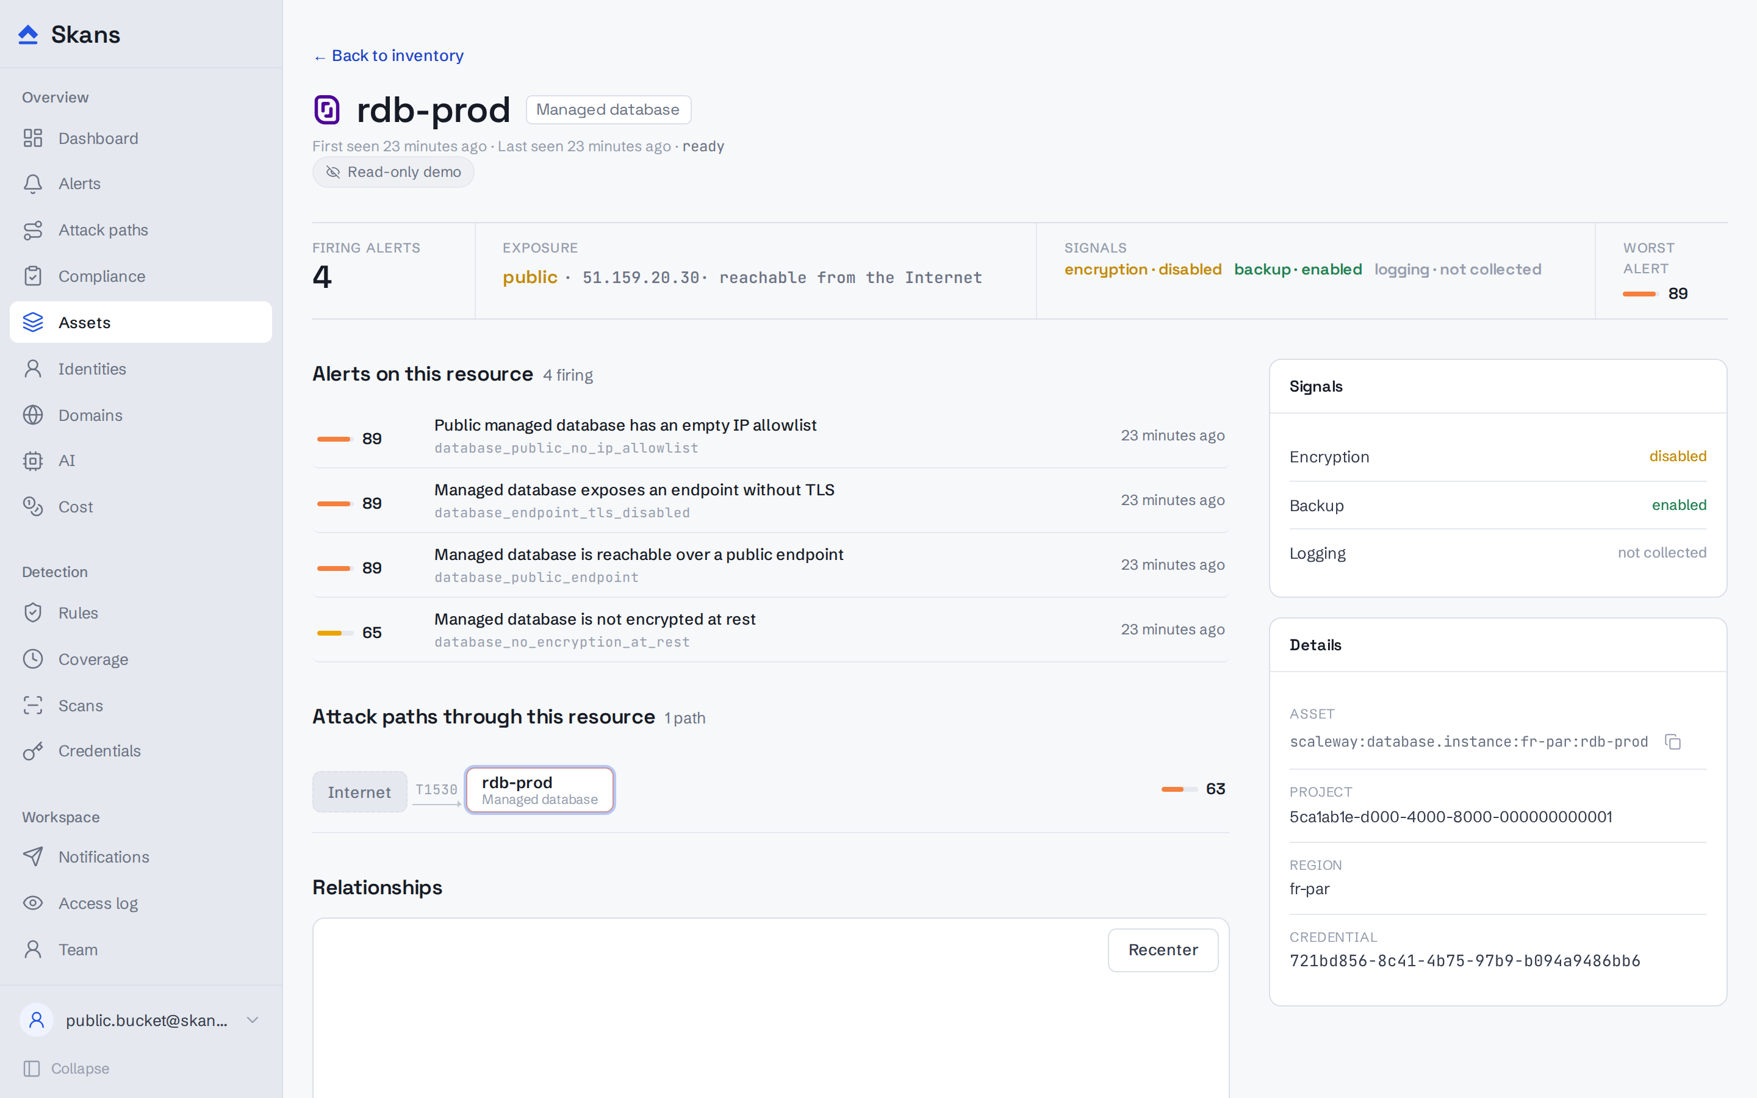
Task: Open the Dashboard grid icon
Action: tap(33, 138)
